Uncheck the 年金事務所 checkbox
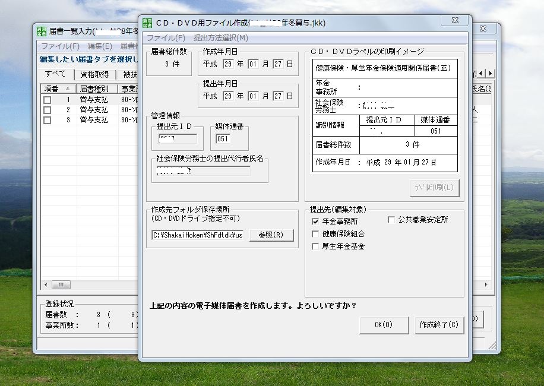Viewport: 544px width, 386px height. (315, 222)
